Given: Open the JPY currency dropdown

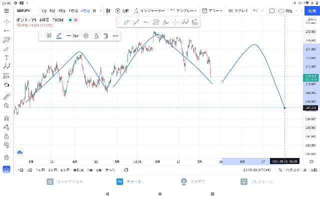Looking at the screenshot, I should click(x=311, y=20).
